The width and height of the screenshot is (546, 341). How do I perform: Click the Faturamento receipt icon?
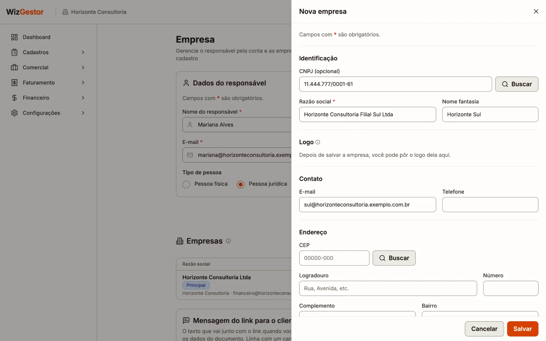[x=14, y=83]
